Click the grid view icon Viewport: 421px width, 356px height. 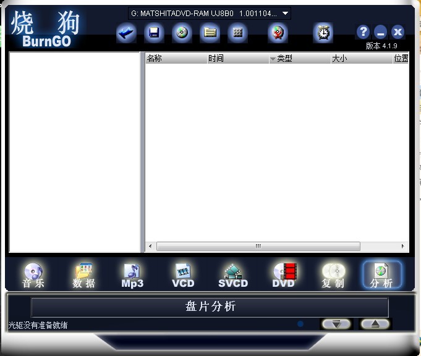237,33
